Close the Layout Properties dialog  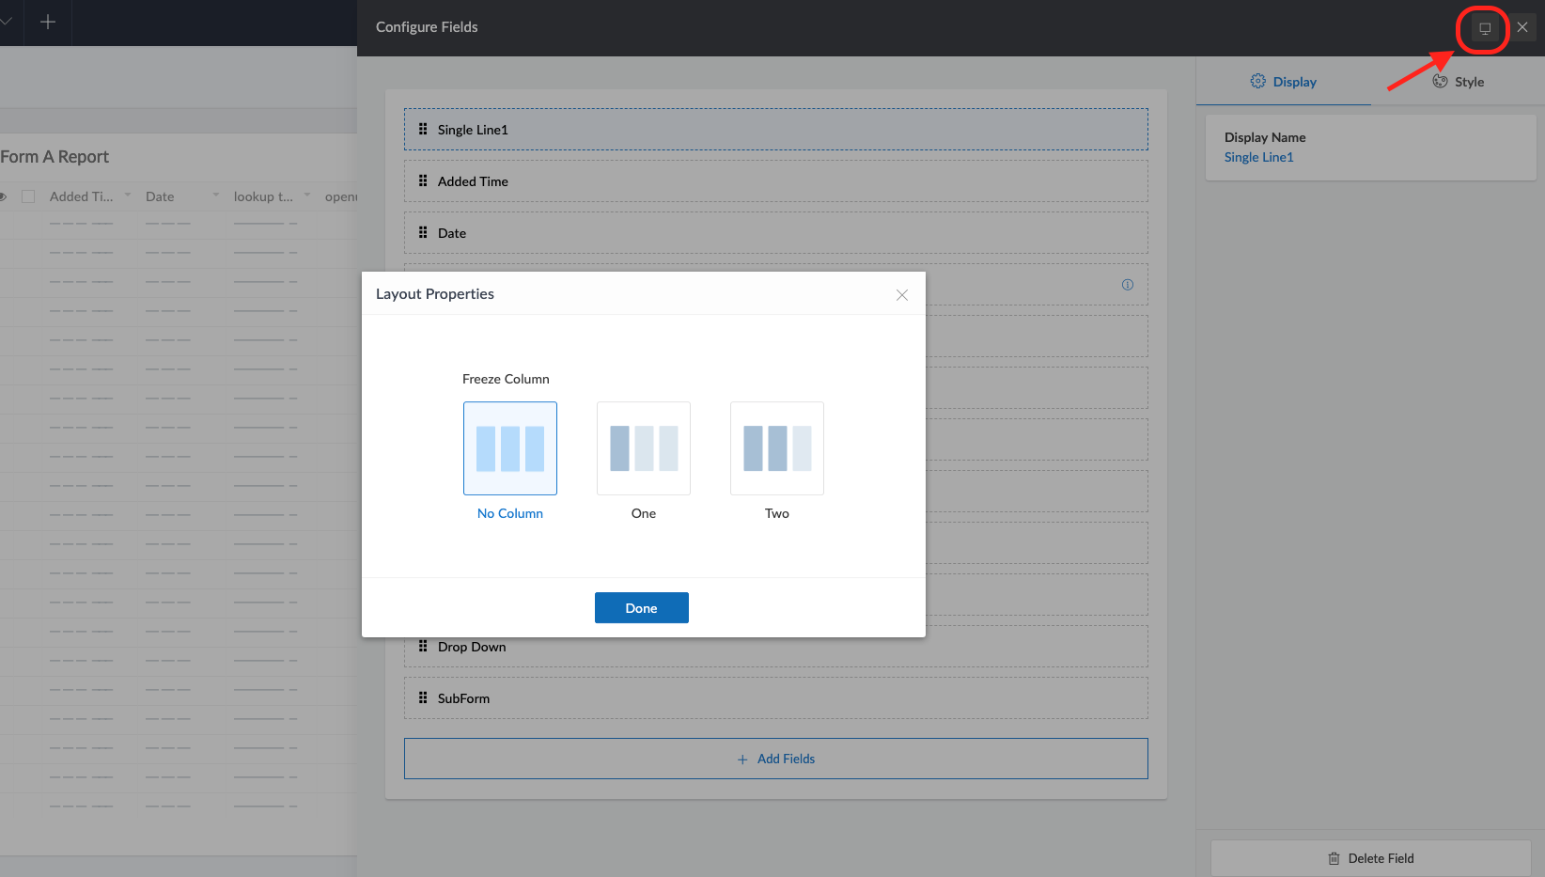pos(901,295)
